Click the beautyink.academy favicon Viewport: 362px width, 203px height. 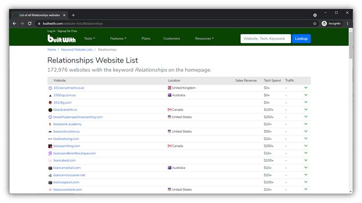point(50,124)
